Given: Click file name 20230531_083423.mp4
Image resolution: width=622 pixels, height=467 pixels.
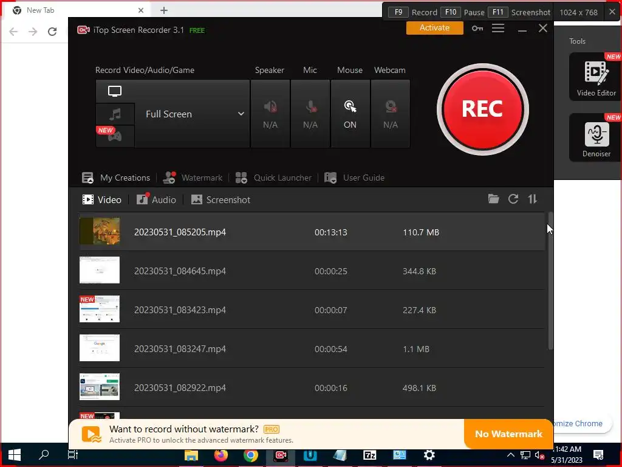Looking at the screenshot, I should [x=180, y=310].
